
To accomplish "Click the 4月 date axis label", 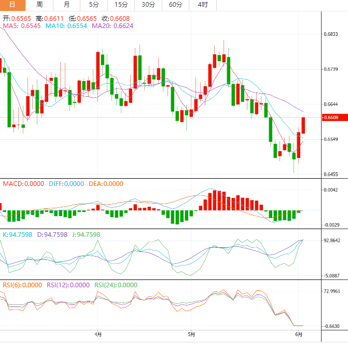I will (98, 335).
